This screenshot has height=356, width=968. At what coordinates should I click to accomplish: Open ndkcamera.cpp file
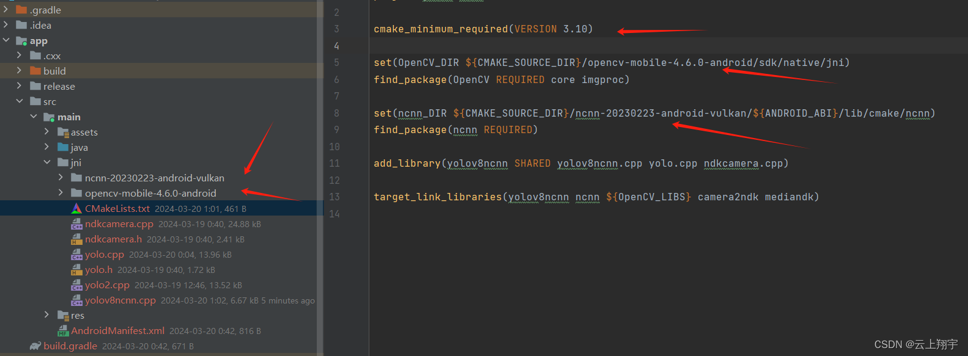pos(119,224)
